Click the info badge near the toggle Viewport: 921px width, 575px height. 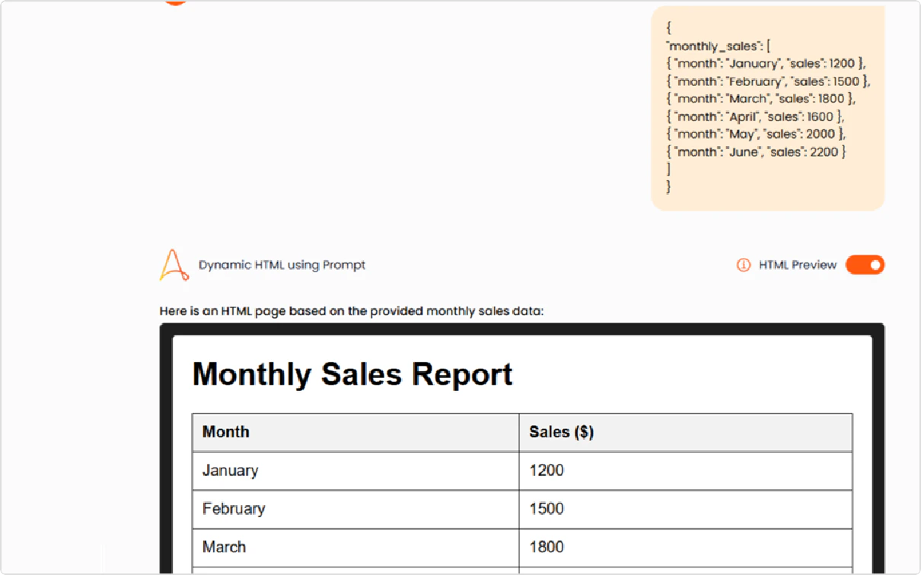[x=743, y=265]
